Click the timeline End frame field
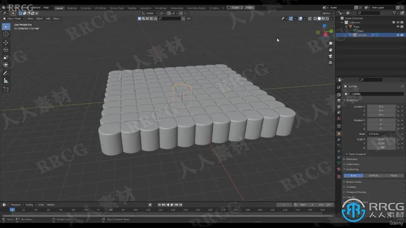 [325, 205]
